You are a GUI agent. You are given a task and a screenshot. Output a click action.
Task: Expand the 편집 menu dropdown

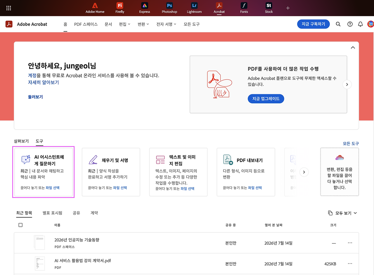pos(125,24)
